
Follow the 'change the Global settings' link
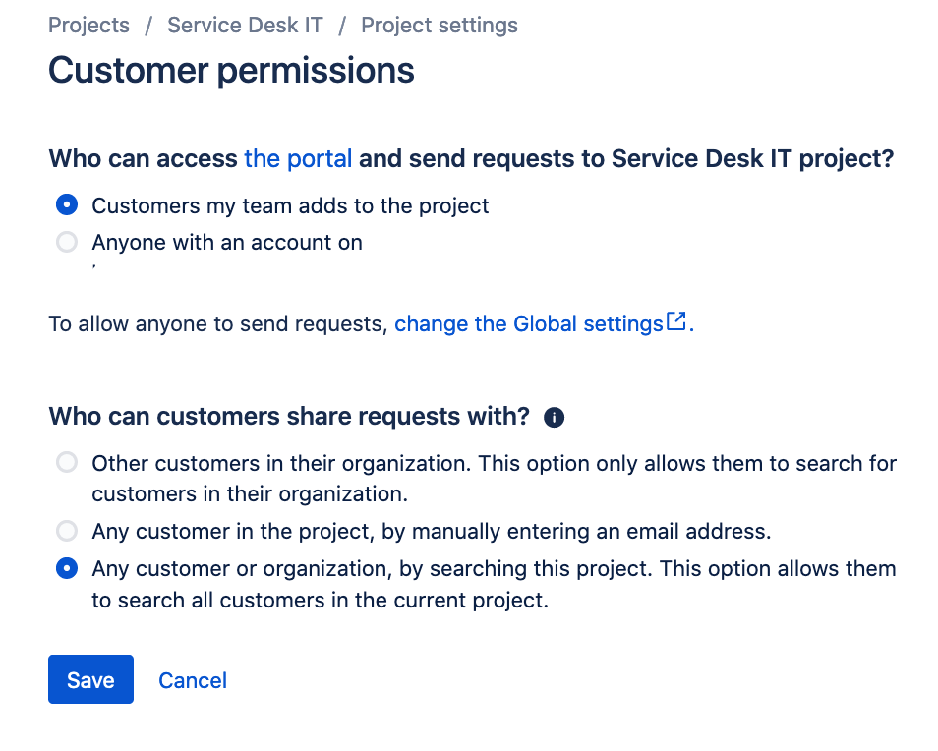529,323
